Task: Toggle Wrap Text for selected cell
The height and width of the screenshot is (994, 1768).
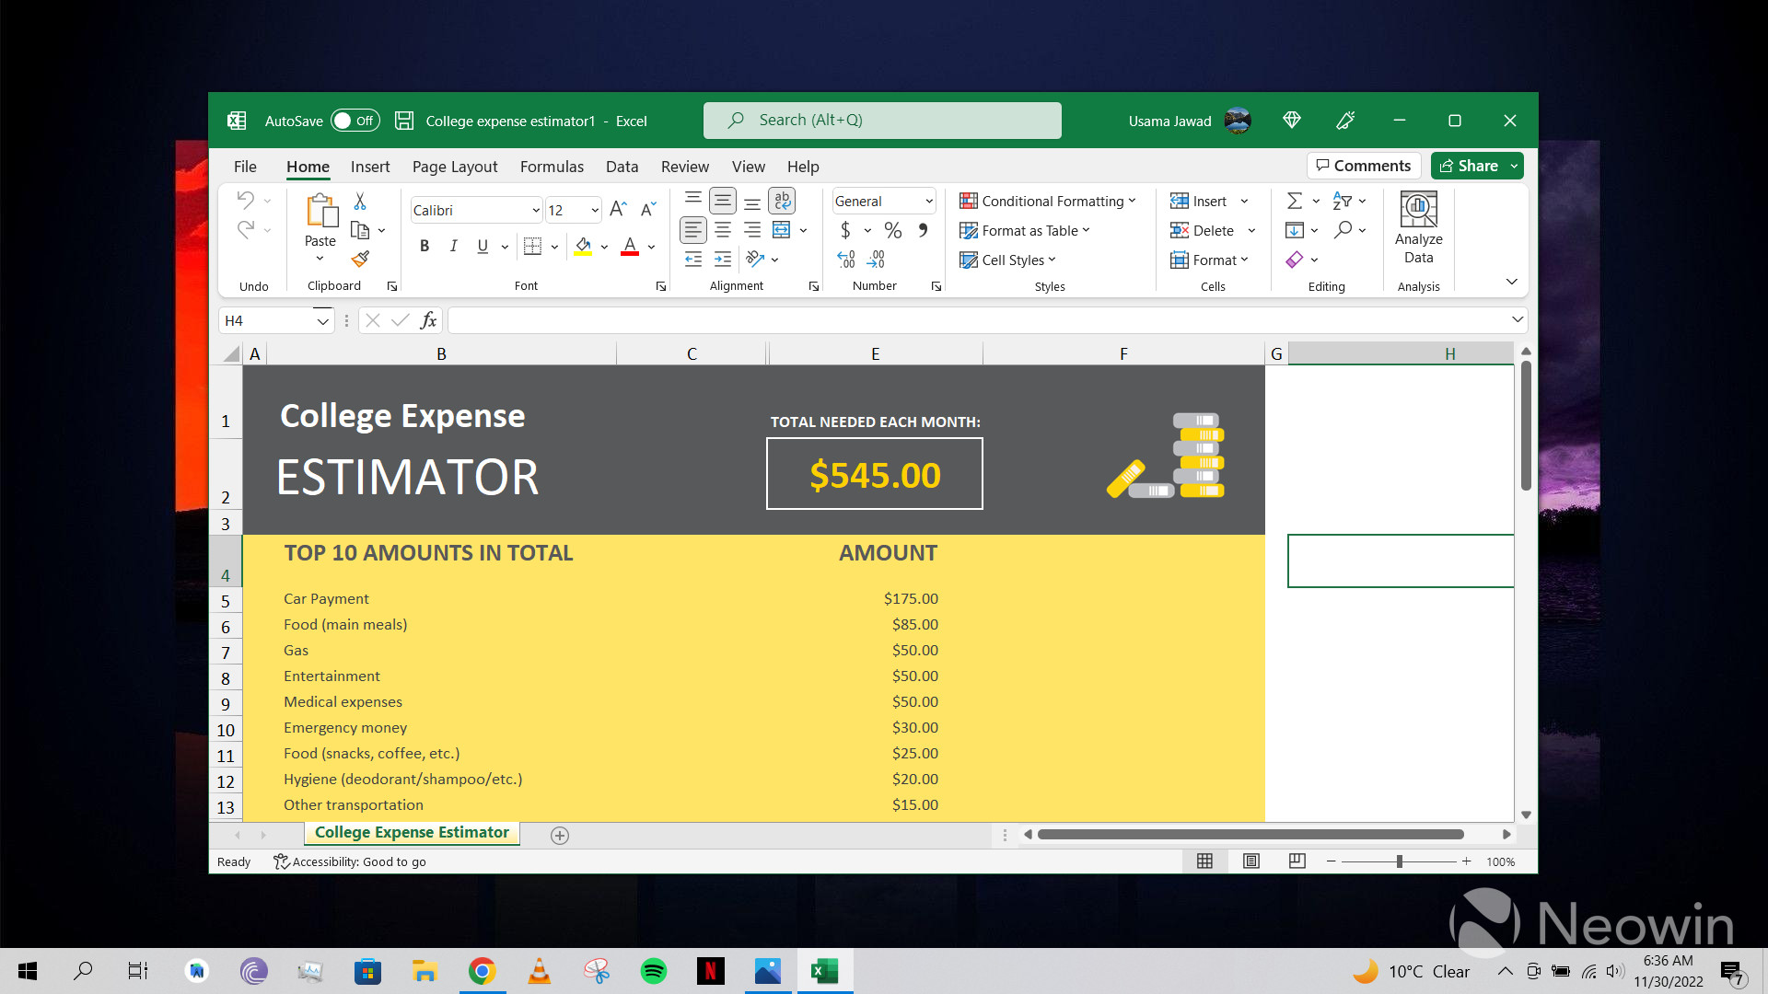Action: tap(781, 200)
